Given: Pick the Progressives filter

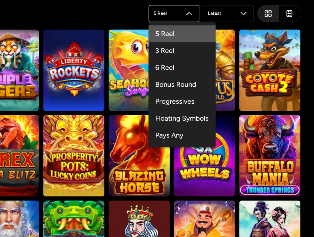Looking at the screenshot, I should (x=182, y=102).
